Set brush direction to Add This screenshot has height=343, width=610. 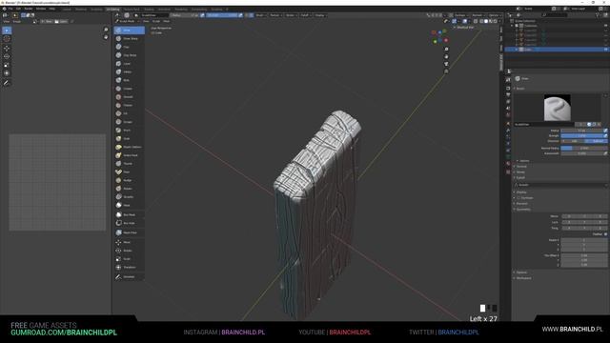(573, 141)
